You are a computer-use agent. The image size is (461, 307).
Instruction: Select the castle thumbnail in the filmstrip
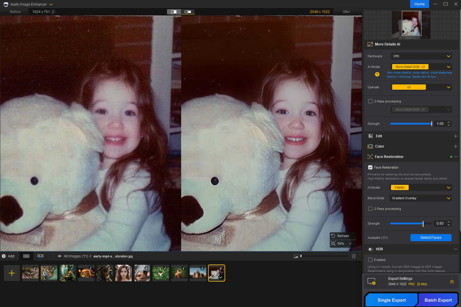click(x=198, y=273)
